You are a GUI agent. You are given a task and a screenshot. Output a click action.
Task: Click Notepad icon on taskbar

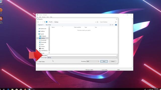29,89
